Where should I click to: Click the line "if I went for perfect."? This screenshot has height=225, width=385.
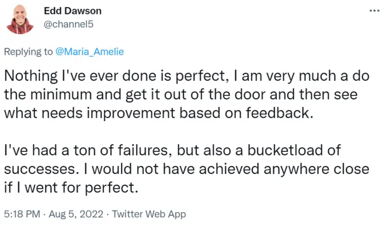click(71, 187)
